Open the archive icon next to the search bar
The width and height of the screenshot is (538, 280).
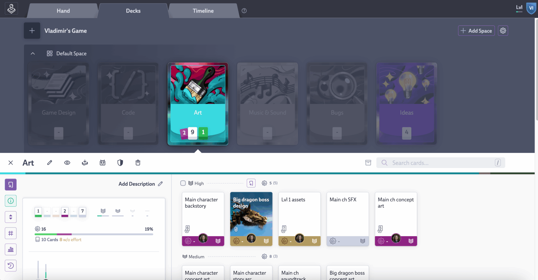click(368, 162)
